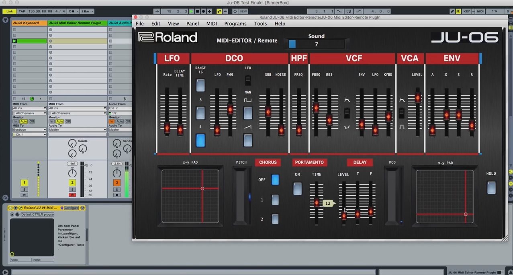This screenshot has height=275, width=513.
Task: Click the VCA LEVEL slider knob
Action: 418,98
